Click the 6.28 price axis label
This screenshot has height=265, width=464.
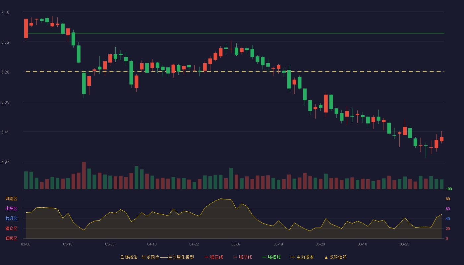[x=5, y=72]
